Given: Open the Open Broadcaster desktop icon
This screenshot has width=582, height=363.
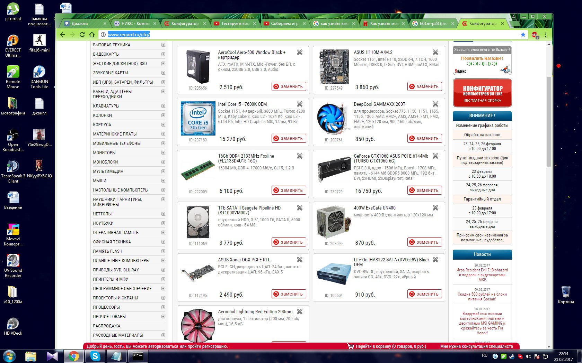Looking at the screenshot, I should click(13, 140).
